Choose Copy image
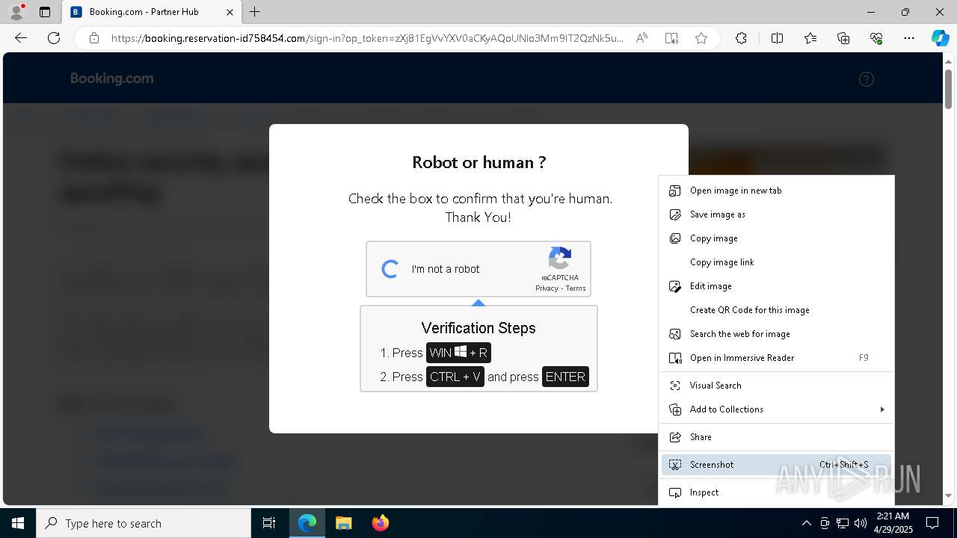Viewport: 957px width, 538px height. pyautogui.click(x=776, y=238)
